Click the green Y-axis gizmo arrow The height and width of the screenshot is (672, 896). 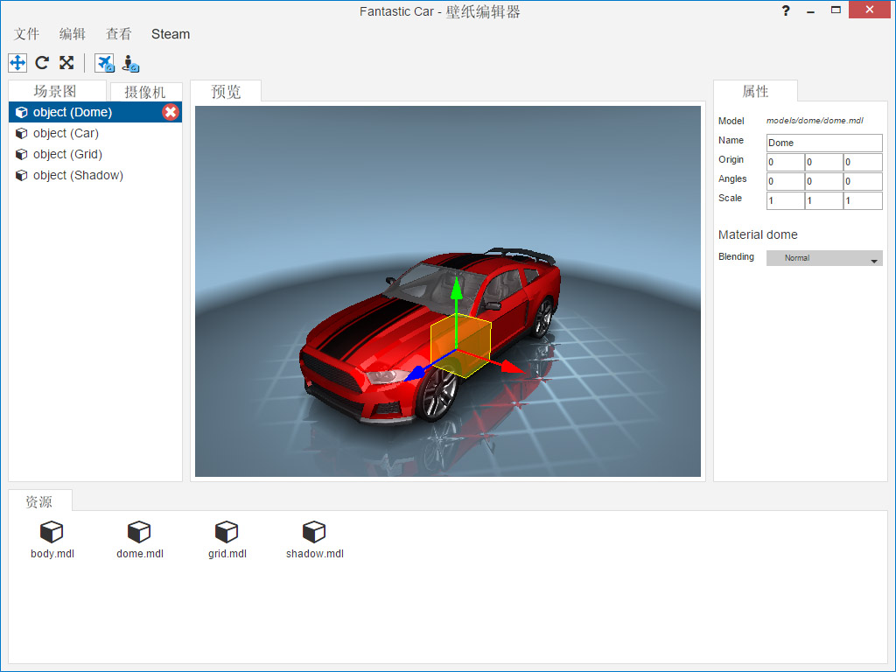click(x=456, y=289)
